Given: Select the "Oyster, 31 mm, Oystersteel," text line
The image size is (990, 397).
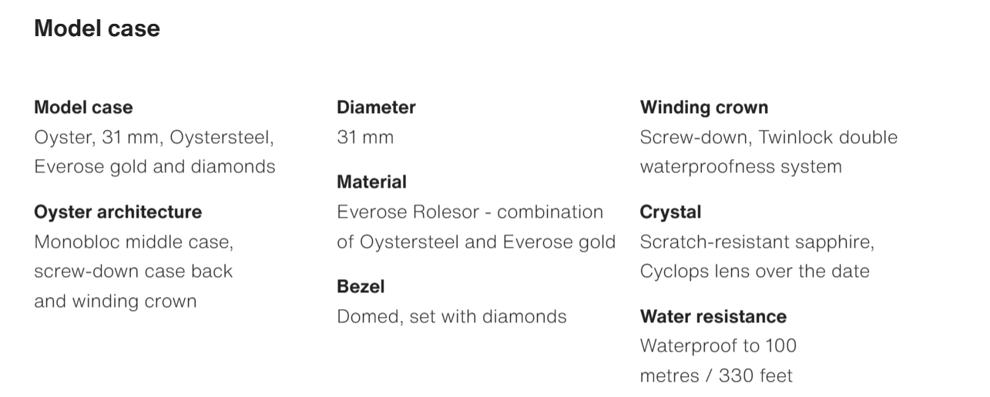Looking at the screenshot, I should click(x=154, y=138).
